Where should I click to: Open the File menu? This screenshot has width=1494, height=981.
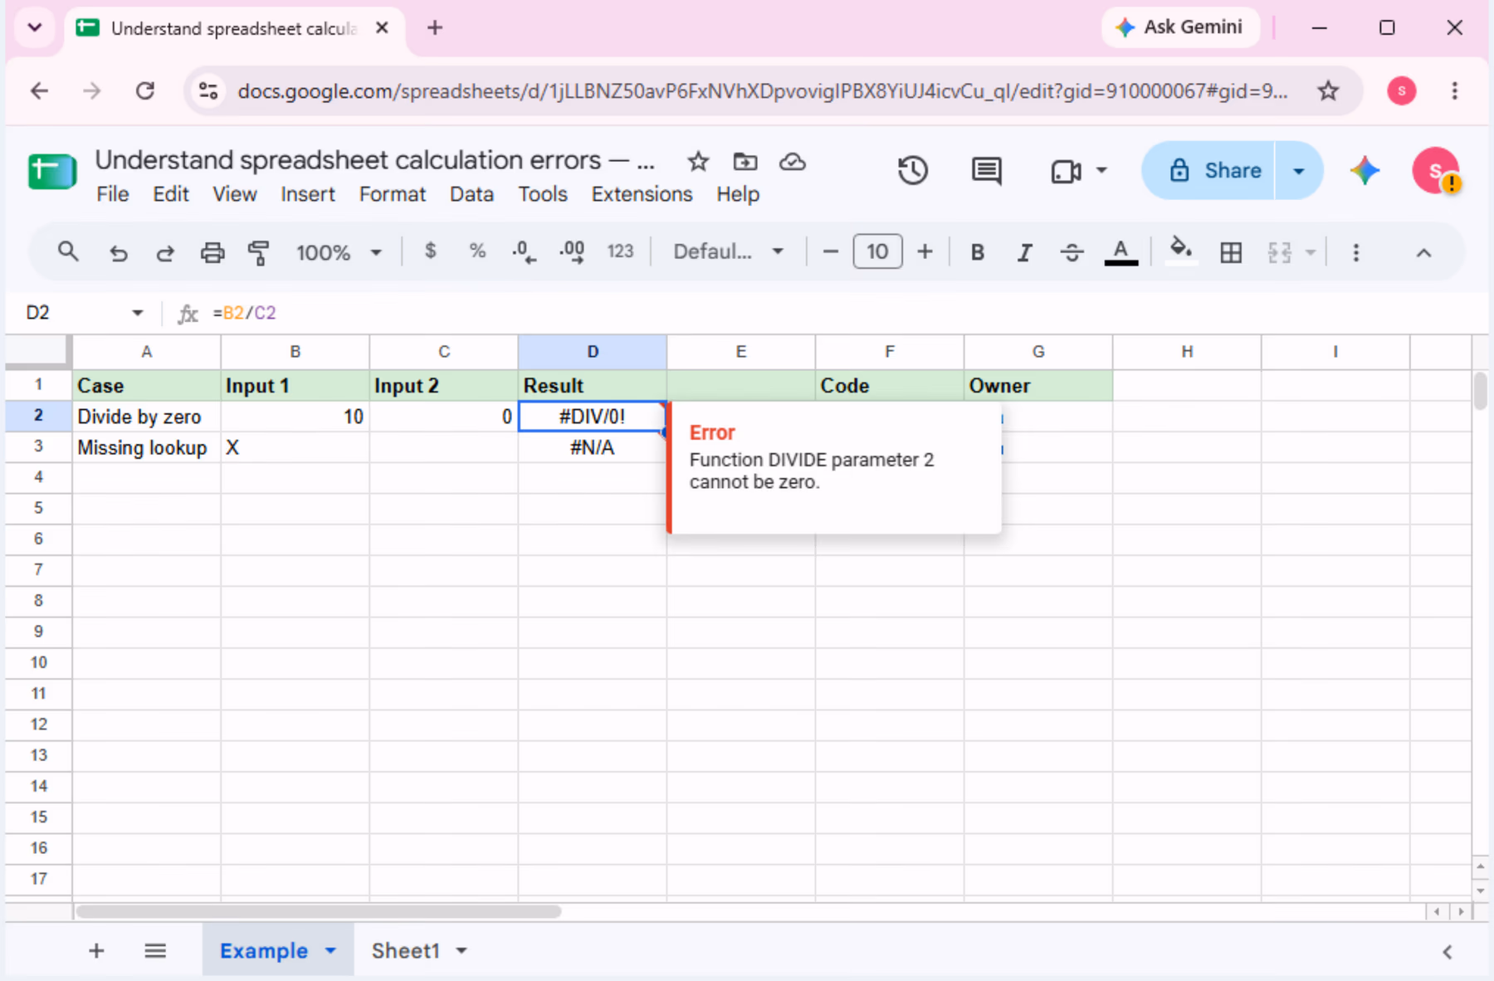click(112, 194)
